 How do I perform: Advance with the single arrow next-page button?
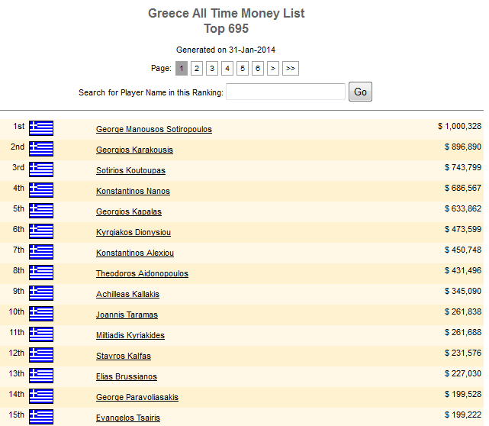(273, 69)
